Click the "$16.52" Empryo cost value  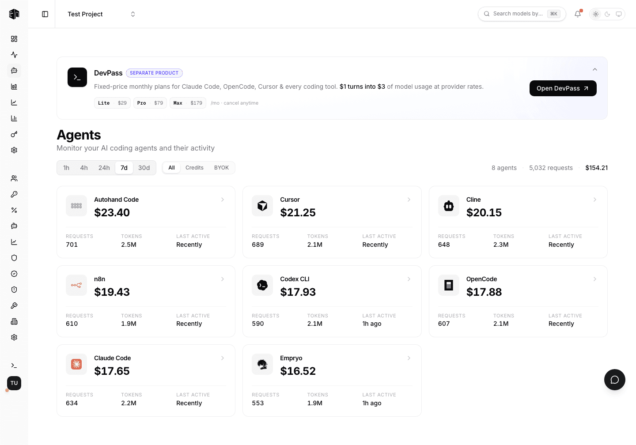(298, 371)
